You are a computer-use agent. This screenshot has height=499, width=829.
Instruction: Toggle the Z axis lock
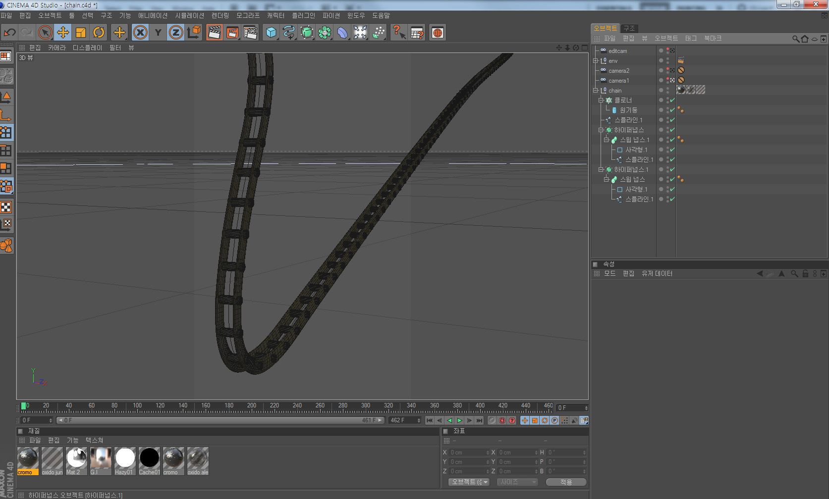(176, 33)
